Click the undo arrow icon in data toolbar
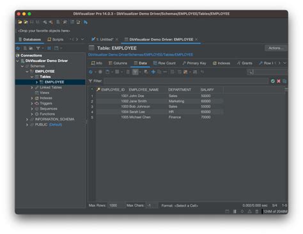 (202, 72)
